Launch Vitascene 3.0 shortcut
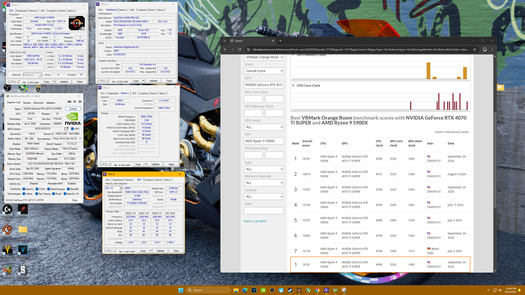This screenshot has height=295, width=525. (7, 252)
